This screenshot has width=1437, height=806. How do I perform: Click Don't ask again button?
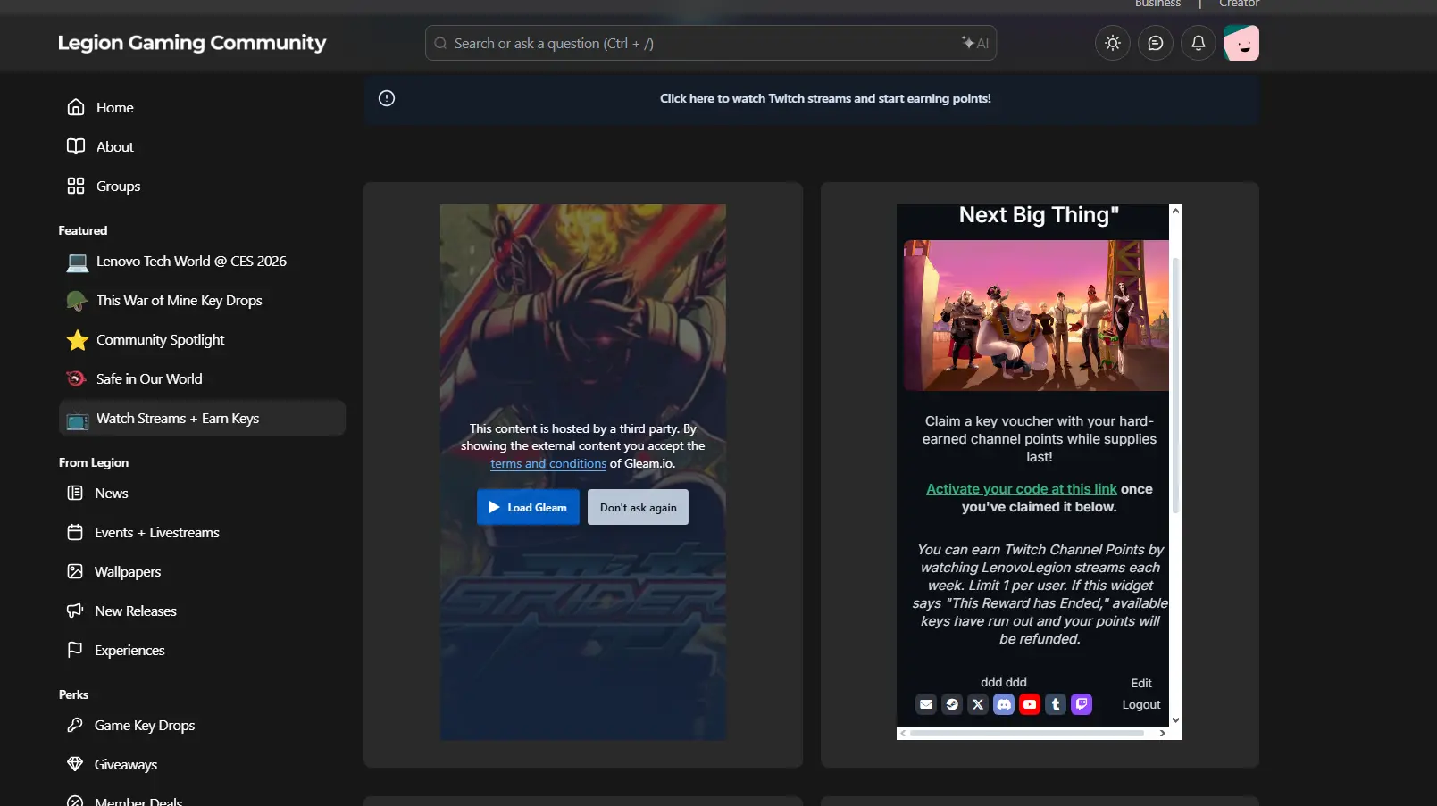[x=638, y=507]
